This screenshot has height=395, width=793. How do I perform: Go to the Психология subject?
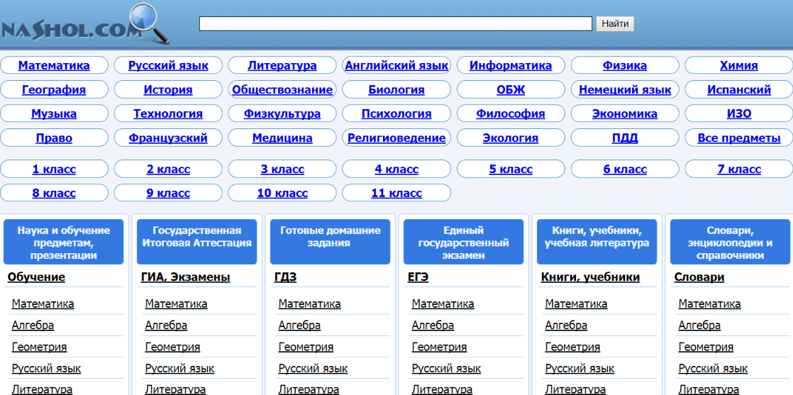396,113
